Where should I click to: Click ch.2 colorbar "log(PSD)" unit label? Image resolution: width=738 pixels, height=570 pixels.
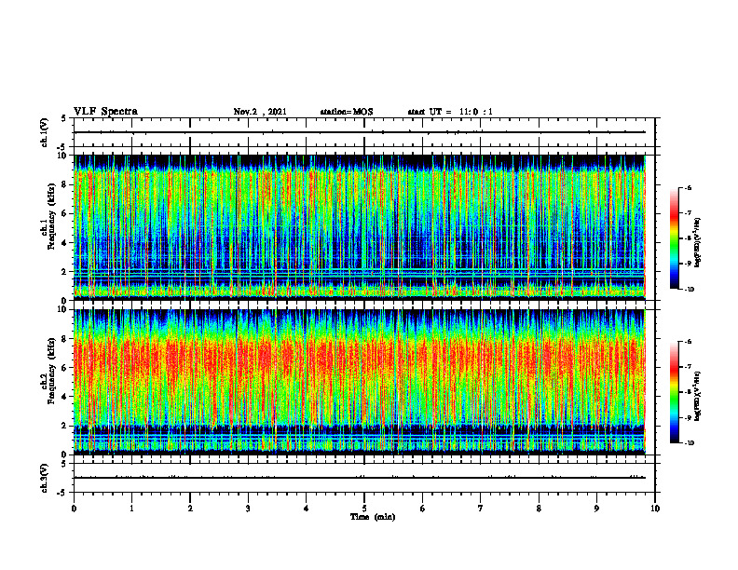(x=699, y=396)
